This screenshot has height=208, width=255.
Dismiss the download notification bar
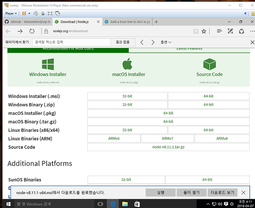tap(243, 193)
